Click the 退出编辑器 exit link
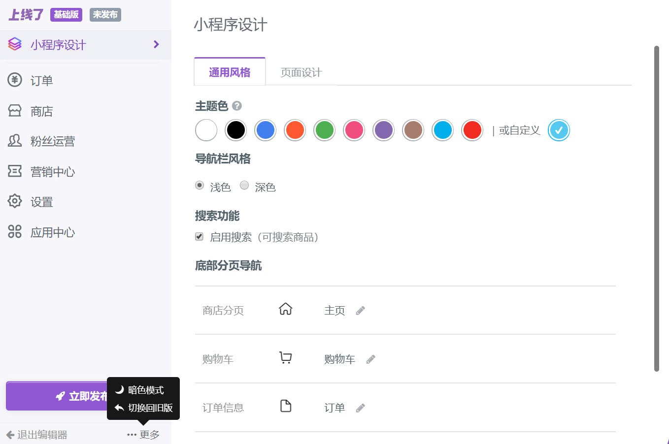 35,434
